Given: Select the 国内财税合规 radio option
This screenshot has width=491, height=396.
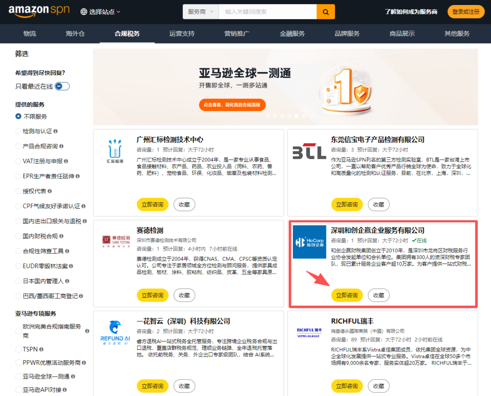Looking at the screenshot, I should pos(19,236).
